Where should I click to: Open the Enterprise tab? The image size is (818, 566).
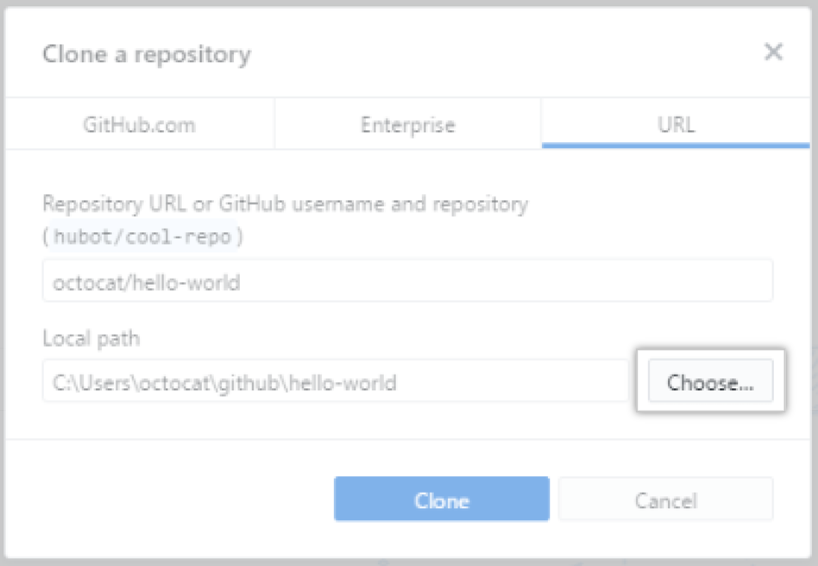point(407,124)
